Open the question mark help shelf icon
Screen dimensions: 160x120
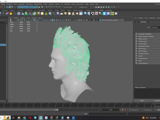pos(116,13)
